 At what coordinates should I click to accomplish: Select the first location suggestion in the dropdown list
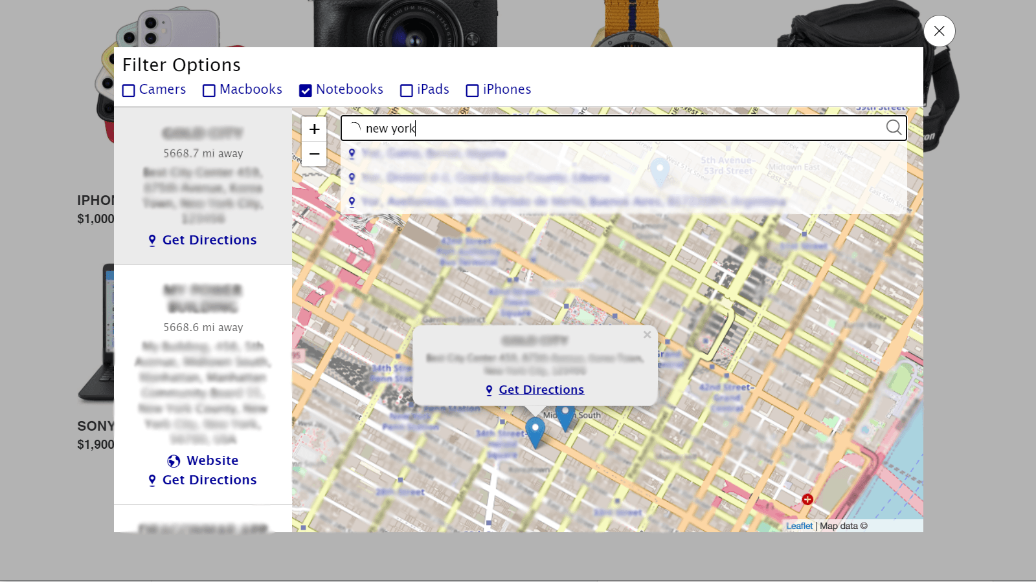[434, 153]
